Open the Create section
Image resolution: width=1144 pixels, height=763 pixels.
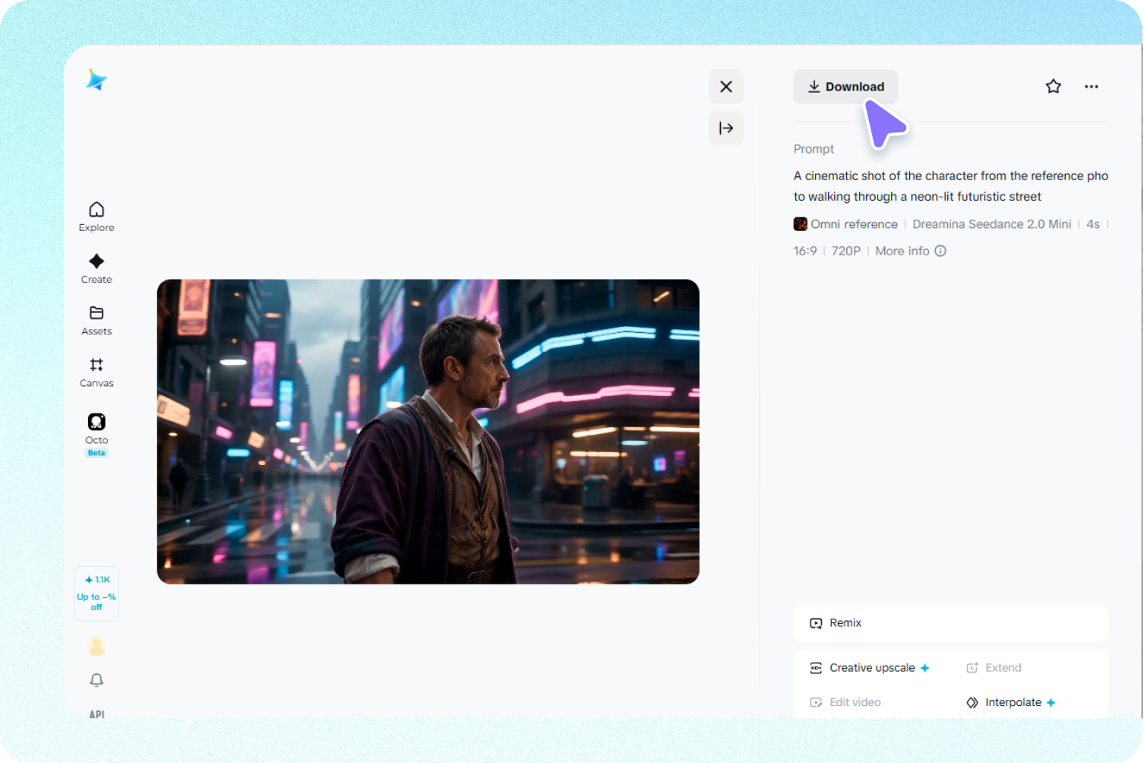click(96, 268)
